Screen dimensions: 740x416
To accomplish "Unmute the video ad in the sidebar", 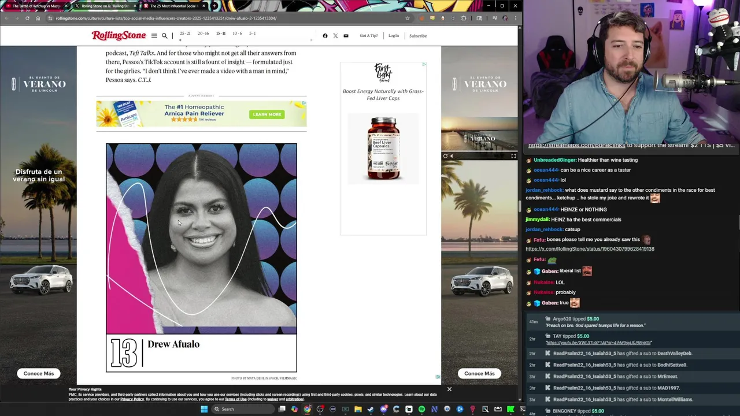I will [x=452, y=156].
